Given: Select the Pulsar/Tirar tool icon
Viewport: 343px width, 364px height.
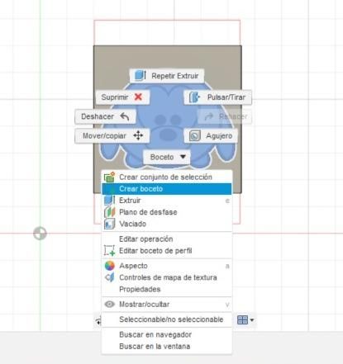Looking at the screenshot, I should 194,97.
